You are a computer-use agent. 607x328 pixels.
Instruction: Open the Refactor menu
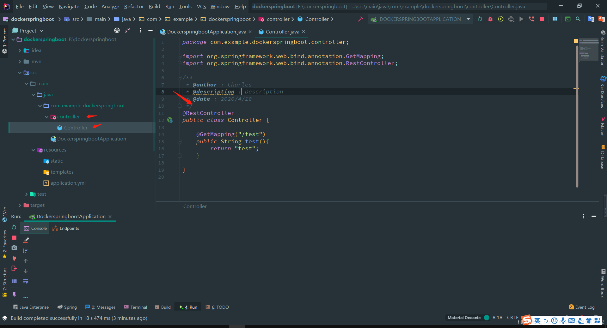134,6
